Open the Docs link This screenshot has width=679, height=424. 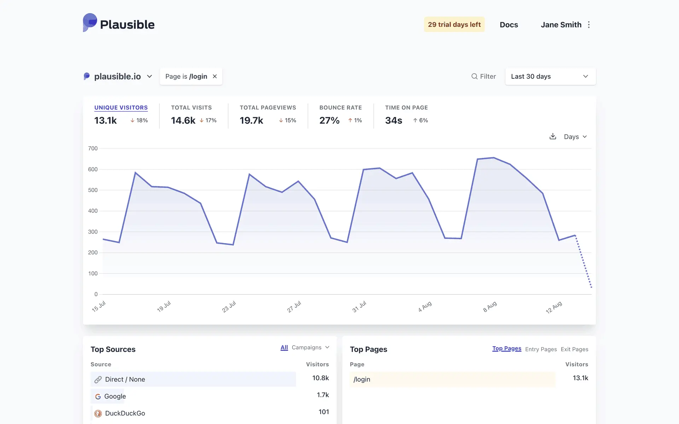509,25
